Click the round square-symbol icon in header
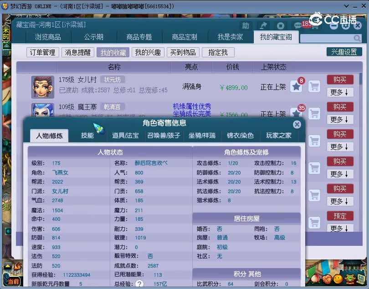 280,25
